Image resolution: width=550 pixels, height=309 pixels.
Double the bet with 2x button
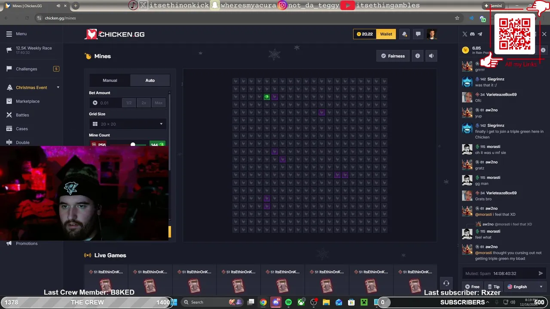[x=144, y=103]
